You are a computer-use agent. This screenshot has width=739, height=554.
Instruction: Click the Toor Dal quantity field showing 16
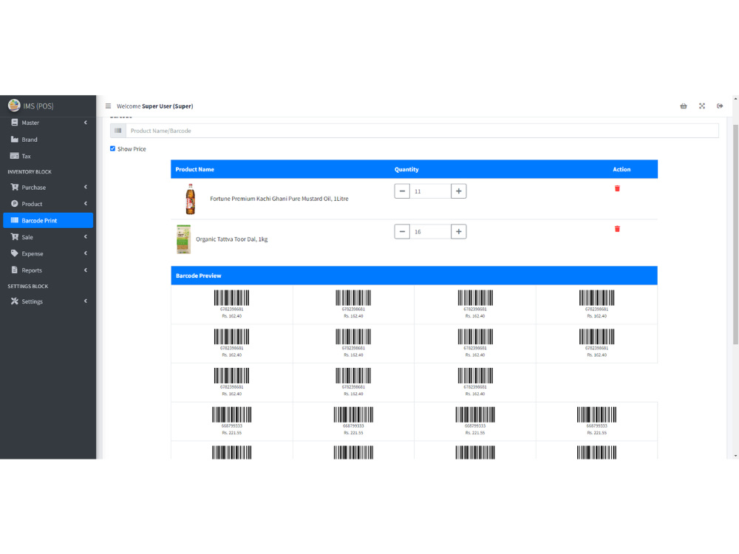[430, 232]
